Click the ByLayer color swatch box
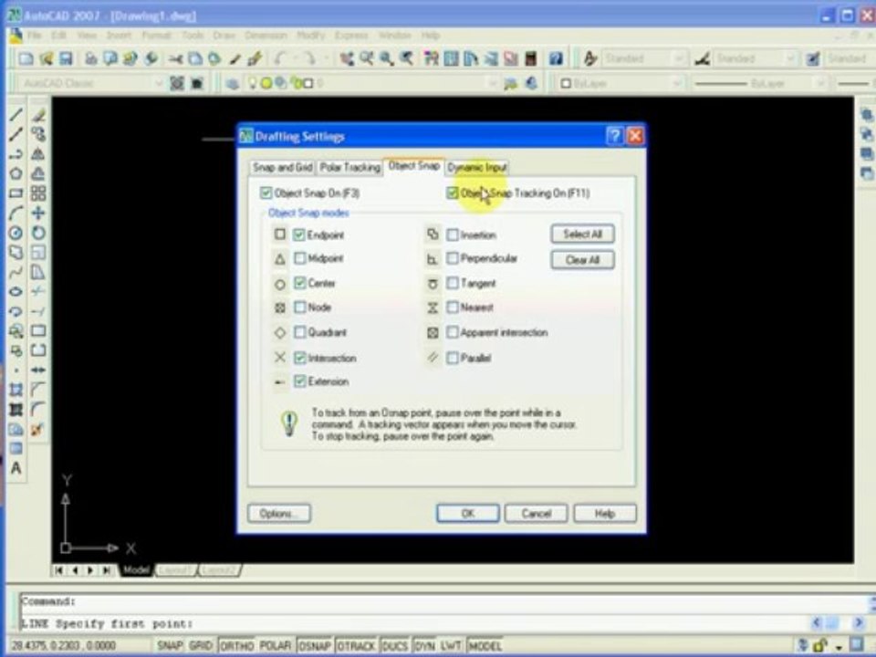 tap(566, 83)
